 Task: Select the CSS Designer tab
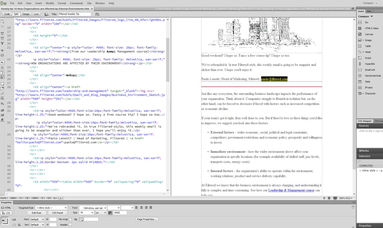pyautogui.click(x=365, y=121)
